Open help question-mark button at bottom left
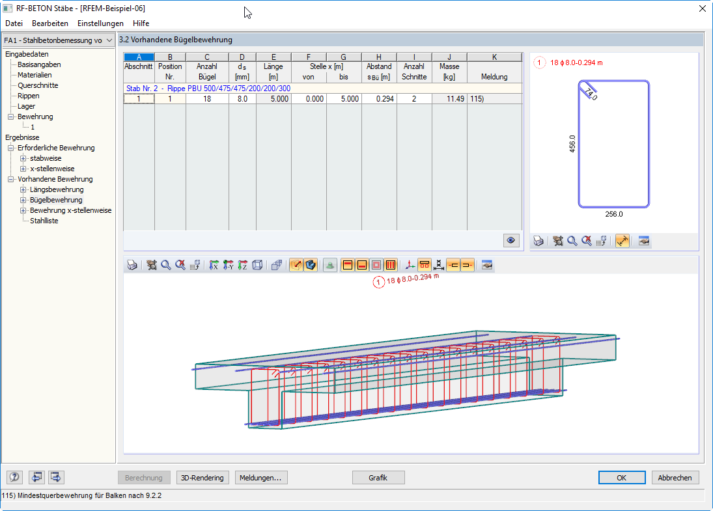This screenshot has width=713, height=511. point(14,477)
